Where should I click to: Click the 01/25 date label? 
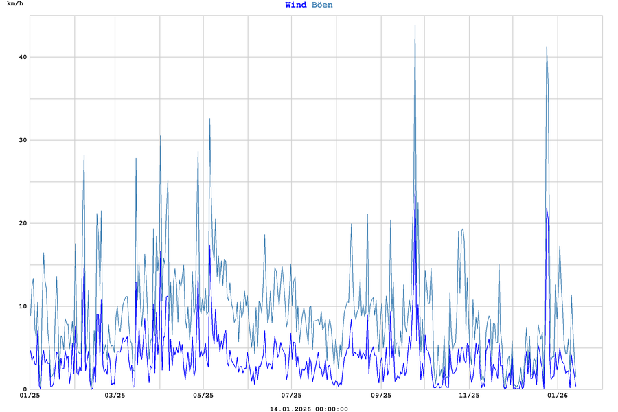click(x=30, y=396)
